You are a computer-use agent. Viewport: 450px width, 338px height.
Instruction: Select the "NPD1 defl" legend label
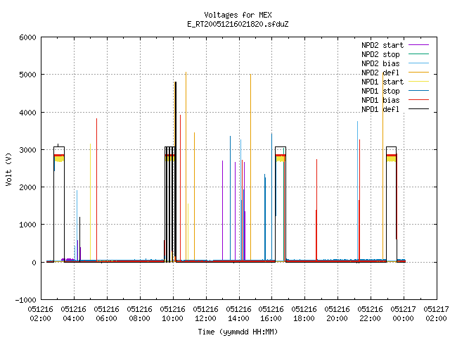tap(380, 110)
